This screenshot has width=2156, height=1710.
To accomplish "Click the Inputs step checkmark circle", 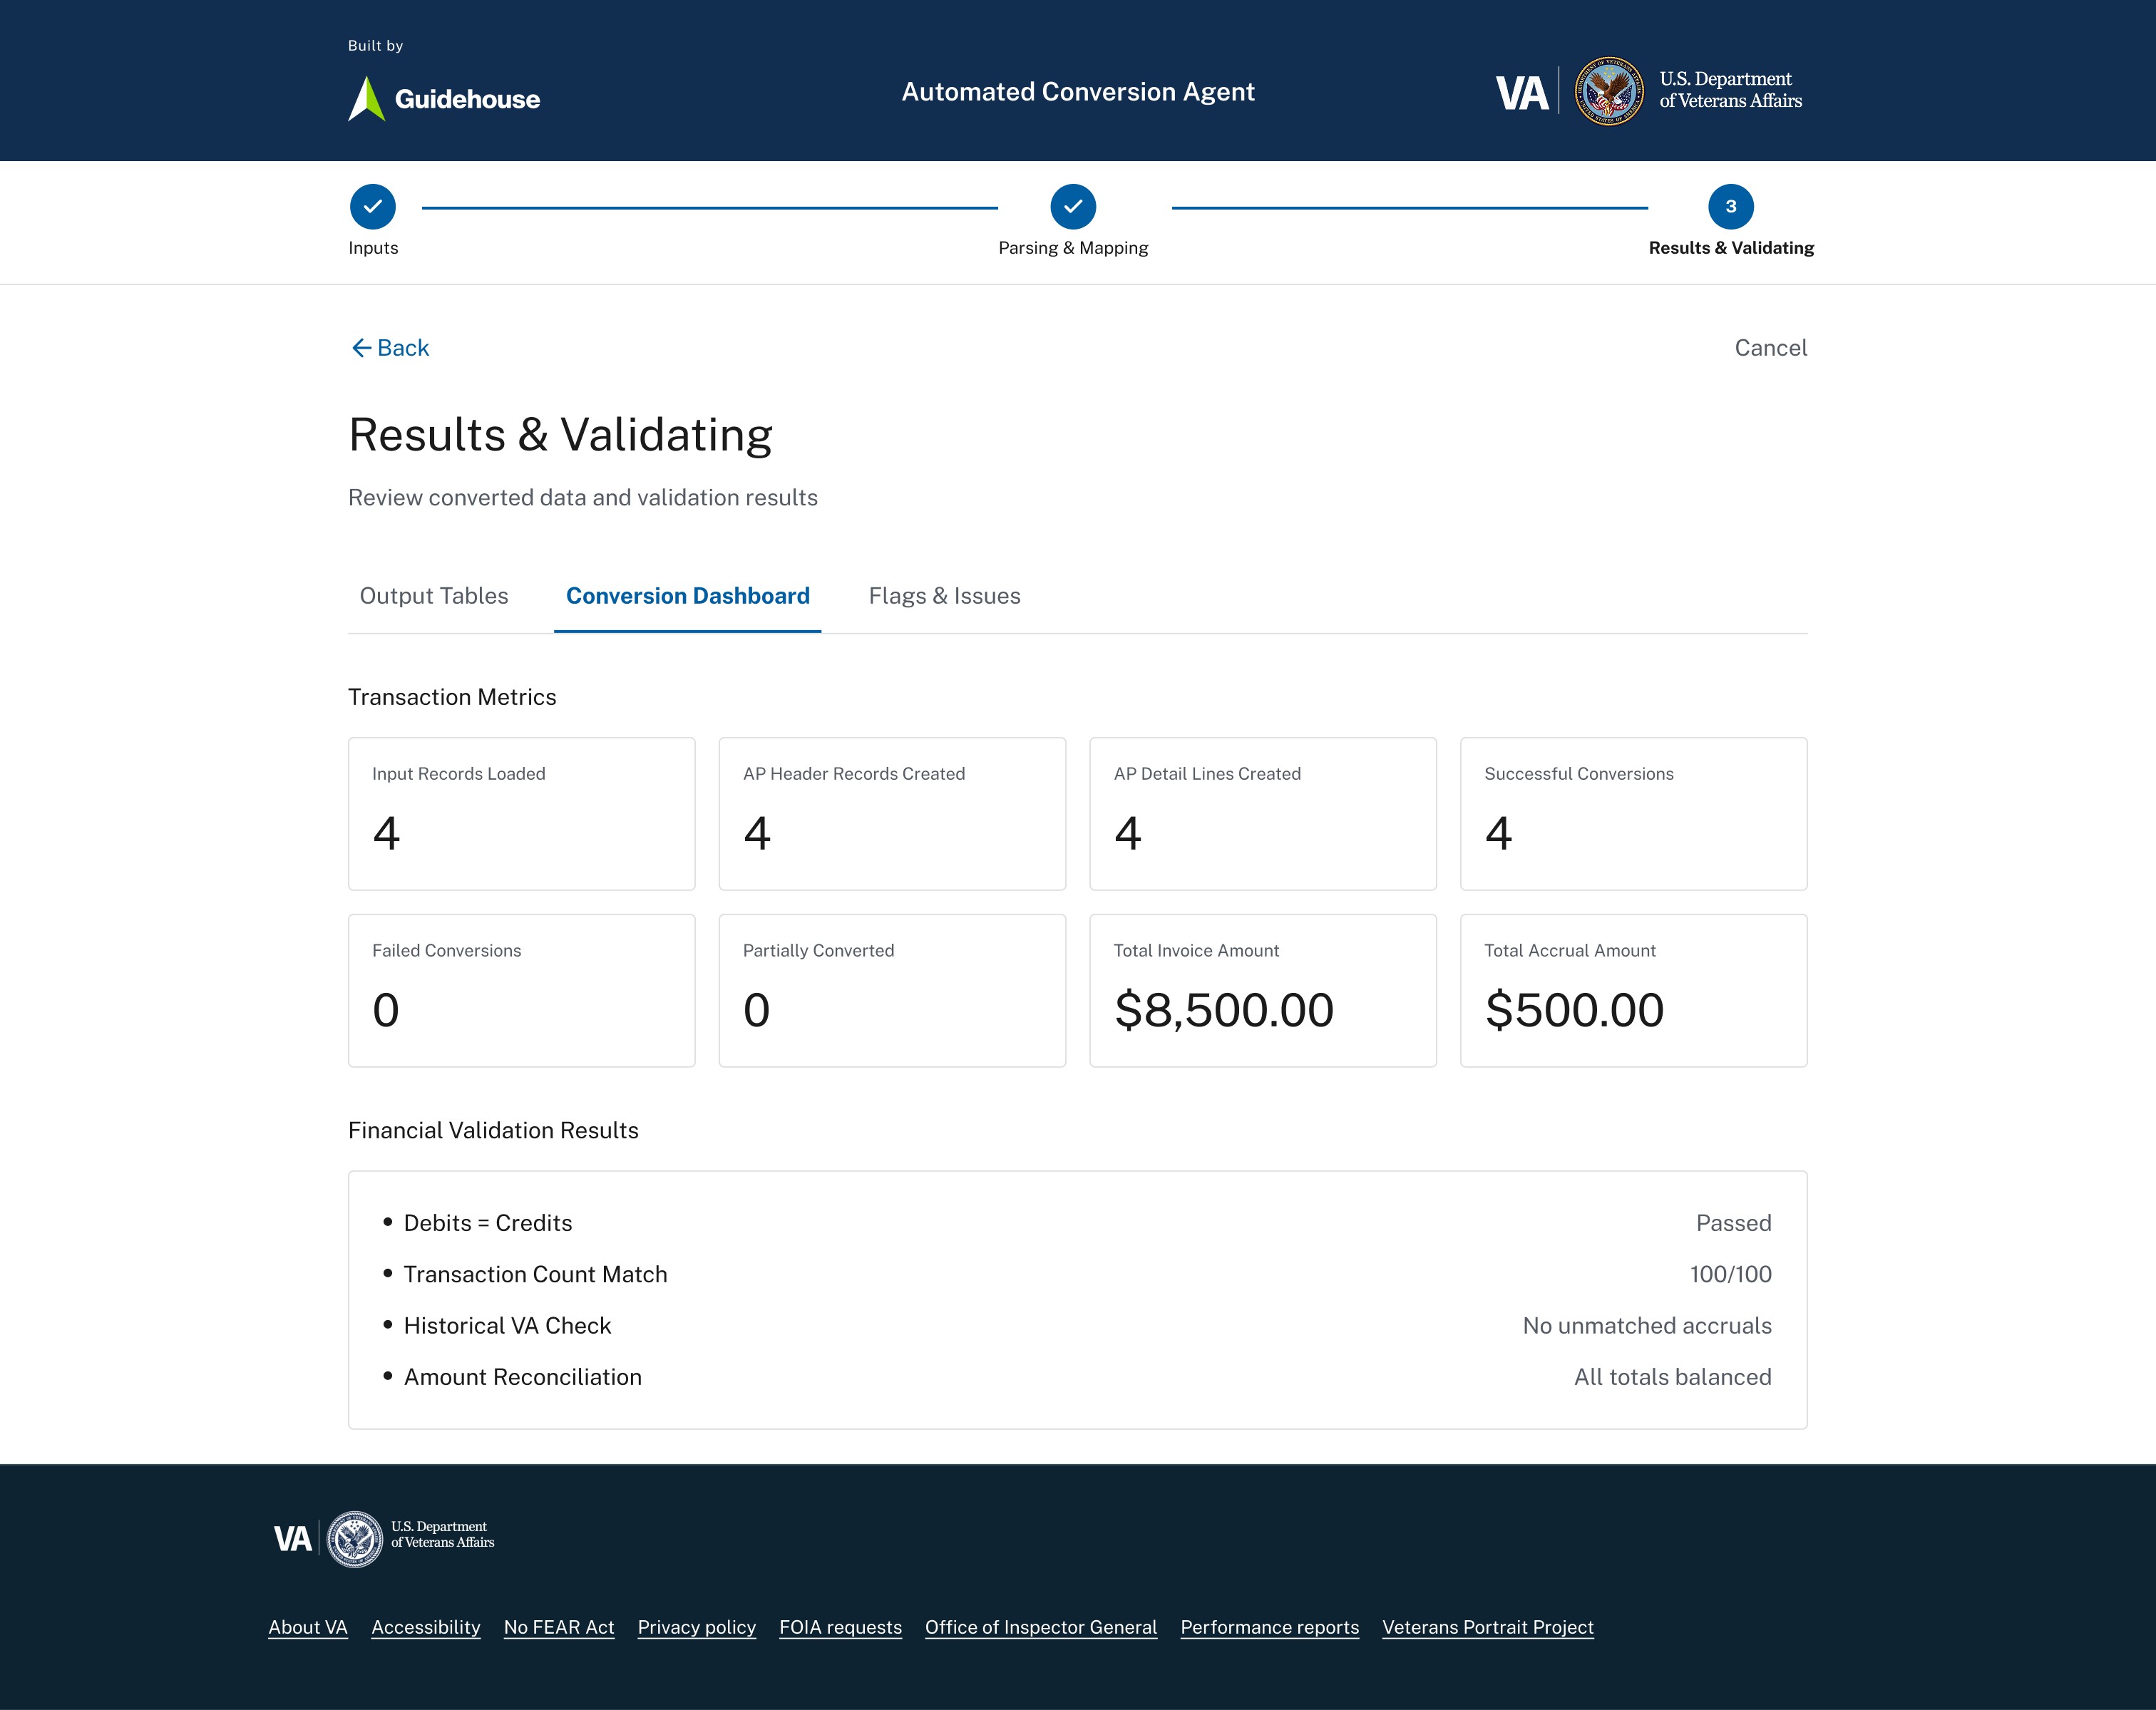I will click(x=373, y=207).
